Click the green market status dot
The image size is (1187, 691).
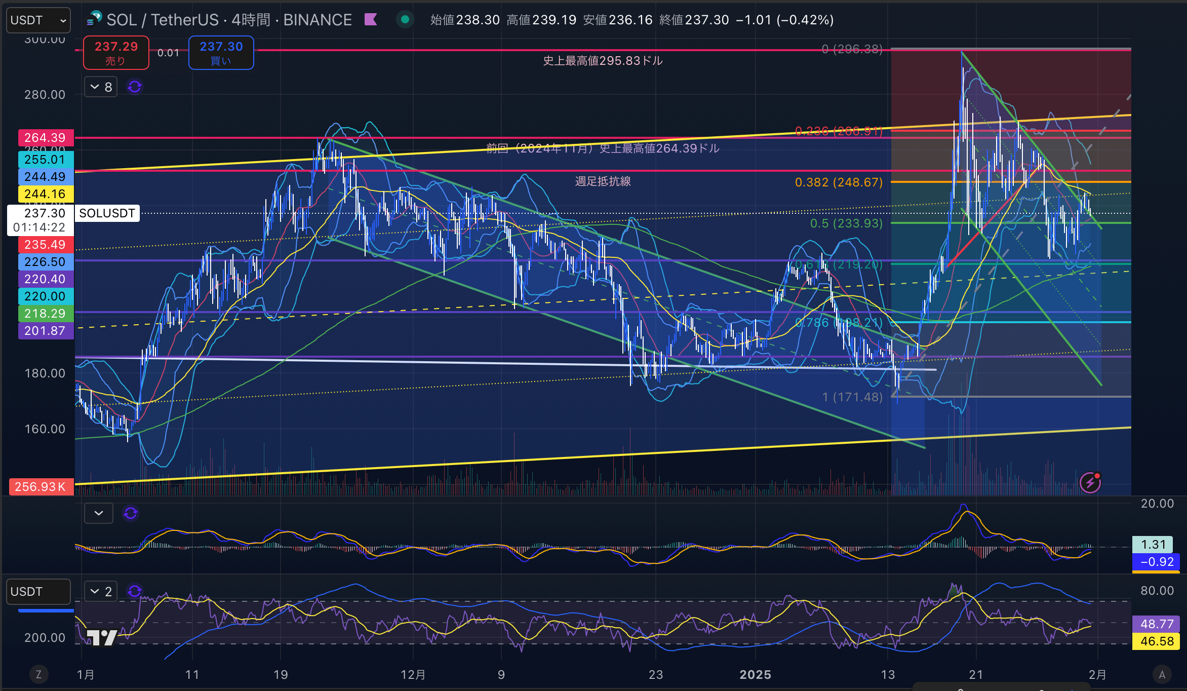[405, 20]
